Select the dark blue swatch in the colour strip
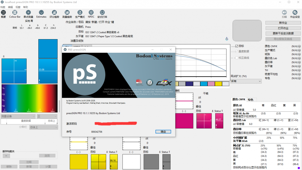 (189, 84)
